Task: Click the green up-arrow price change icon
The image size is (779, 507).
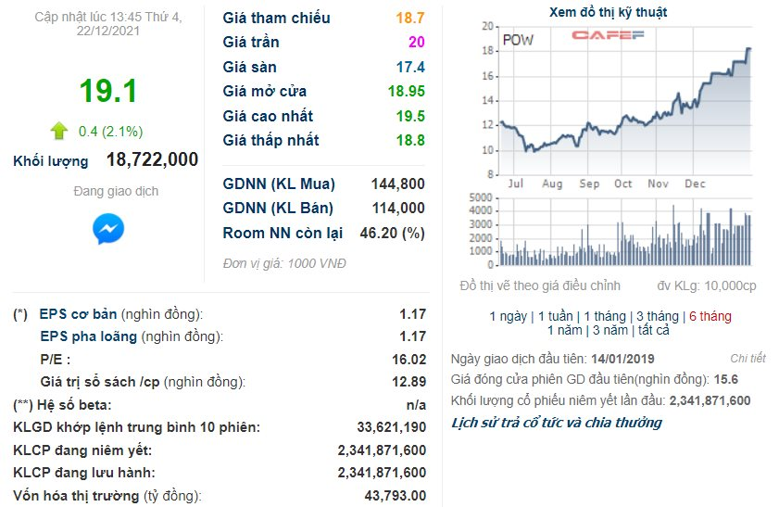Action: pos(59,131)
